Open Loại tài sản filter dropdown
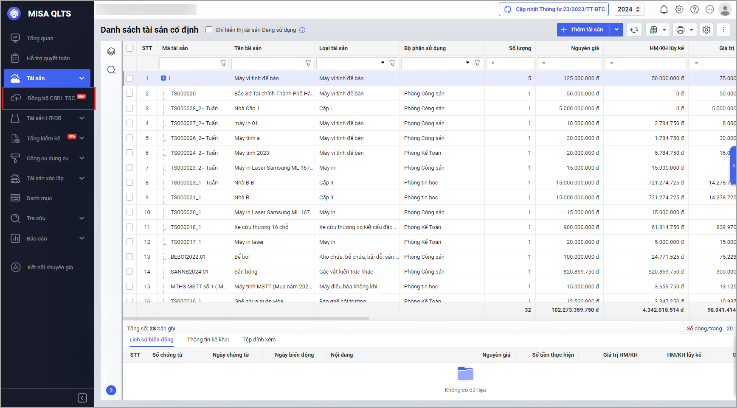This screenshot has width=737, height=408. pyautogui.click(x=383, y=63)
